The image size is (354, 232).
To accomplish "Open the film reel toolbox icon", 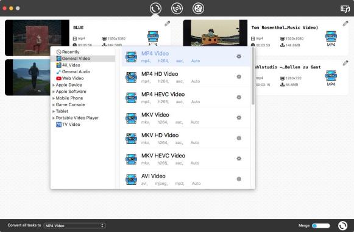I will pyautogui.click(x=198, y=9).
